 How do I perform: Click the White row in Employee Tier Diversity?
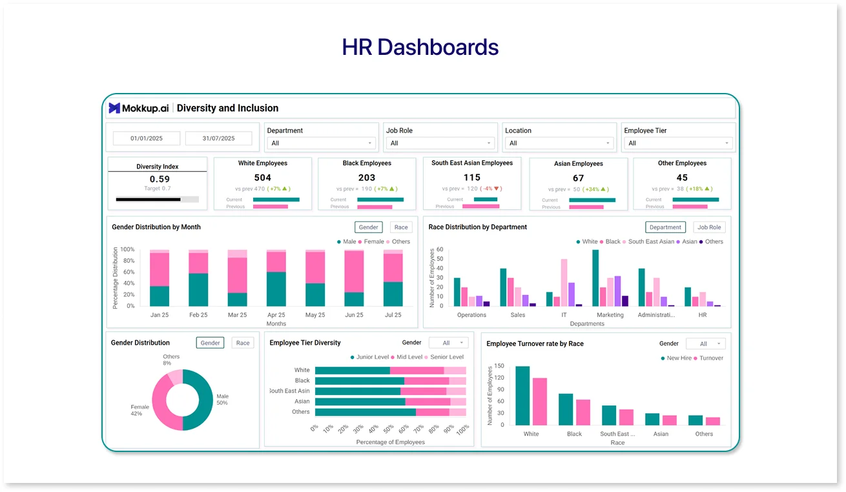click(390, 371)
